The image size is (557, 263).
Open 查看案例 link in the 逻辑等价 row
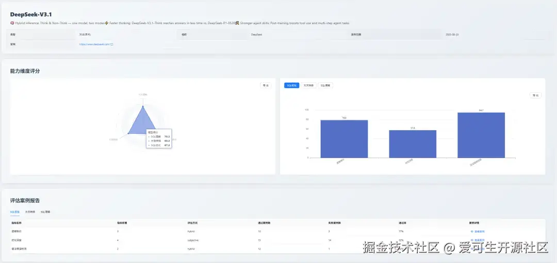coord(478,232)
